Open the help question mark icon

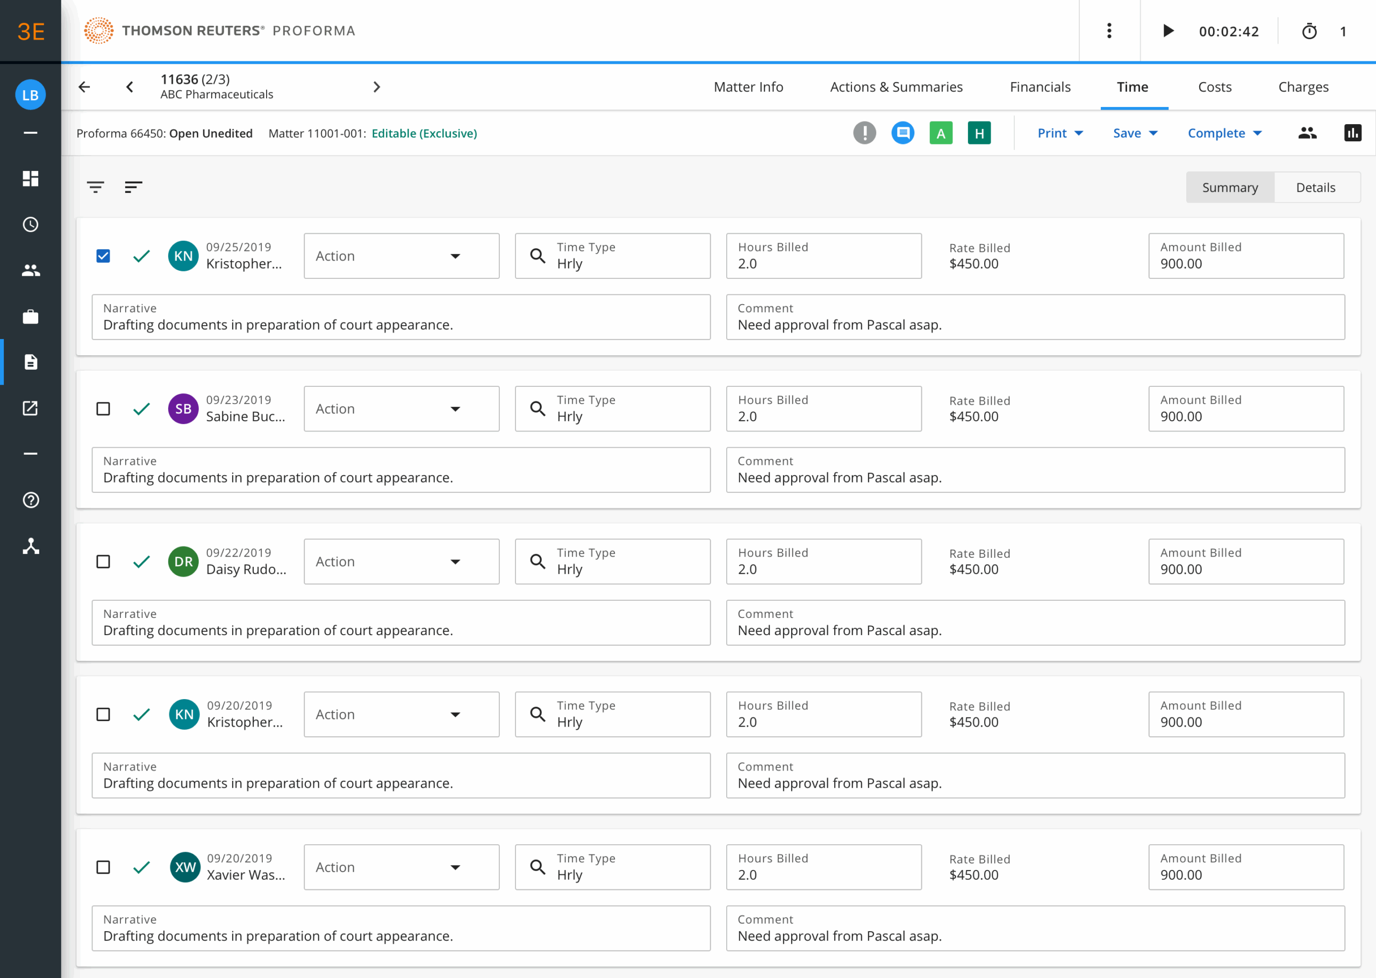point(31,500)
